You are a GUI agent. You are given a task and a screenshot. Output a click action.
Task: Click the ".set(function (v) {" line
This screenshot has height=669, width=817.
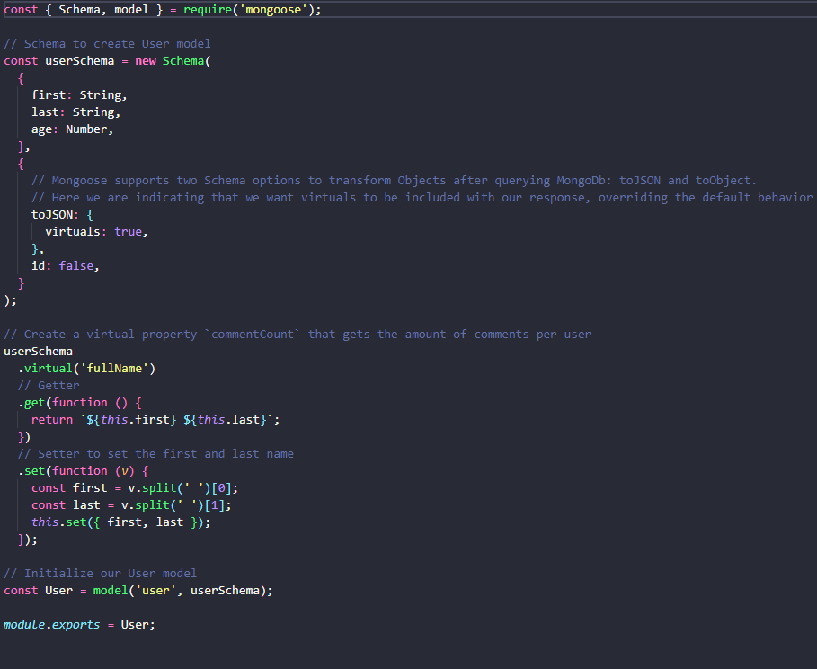(x=84, y=471)
